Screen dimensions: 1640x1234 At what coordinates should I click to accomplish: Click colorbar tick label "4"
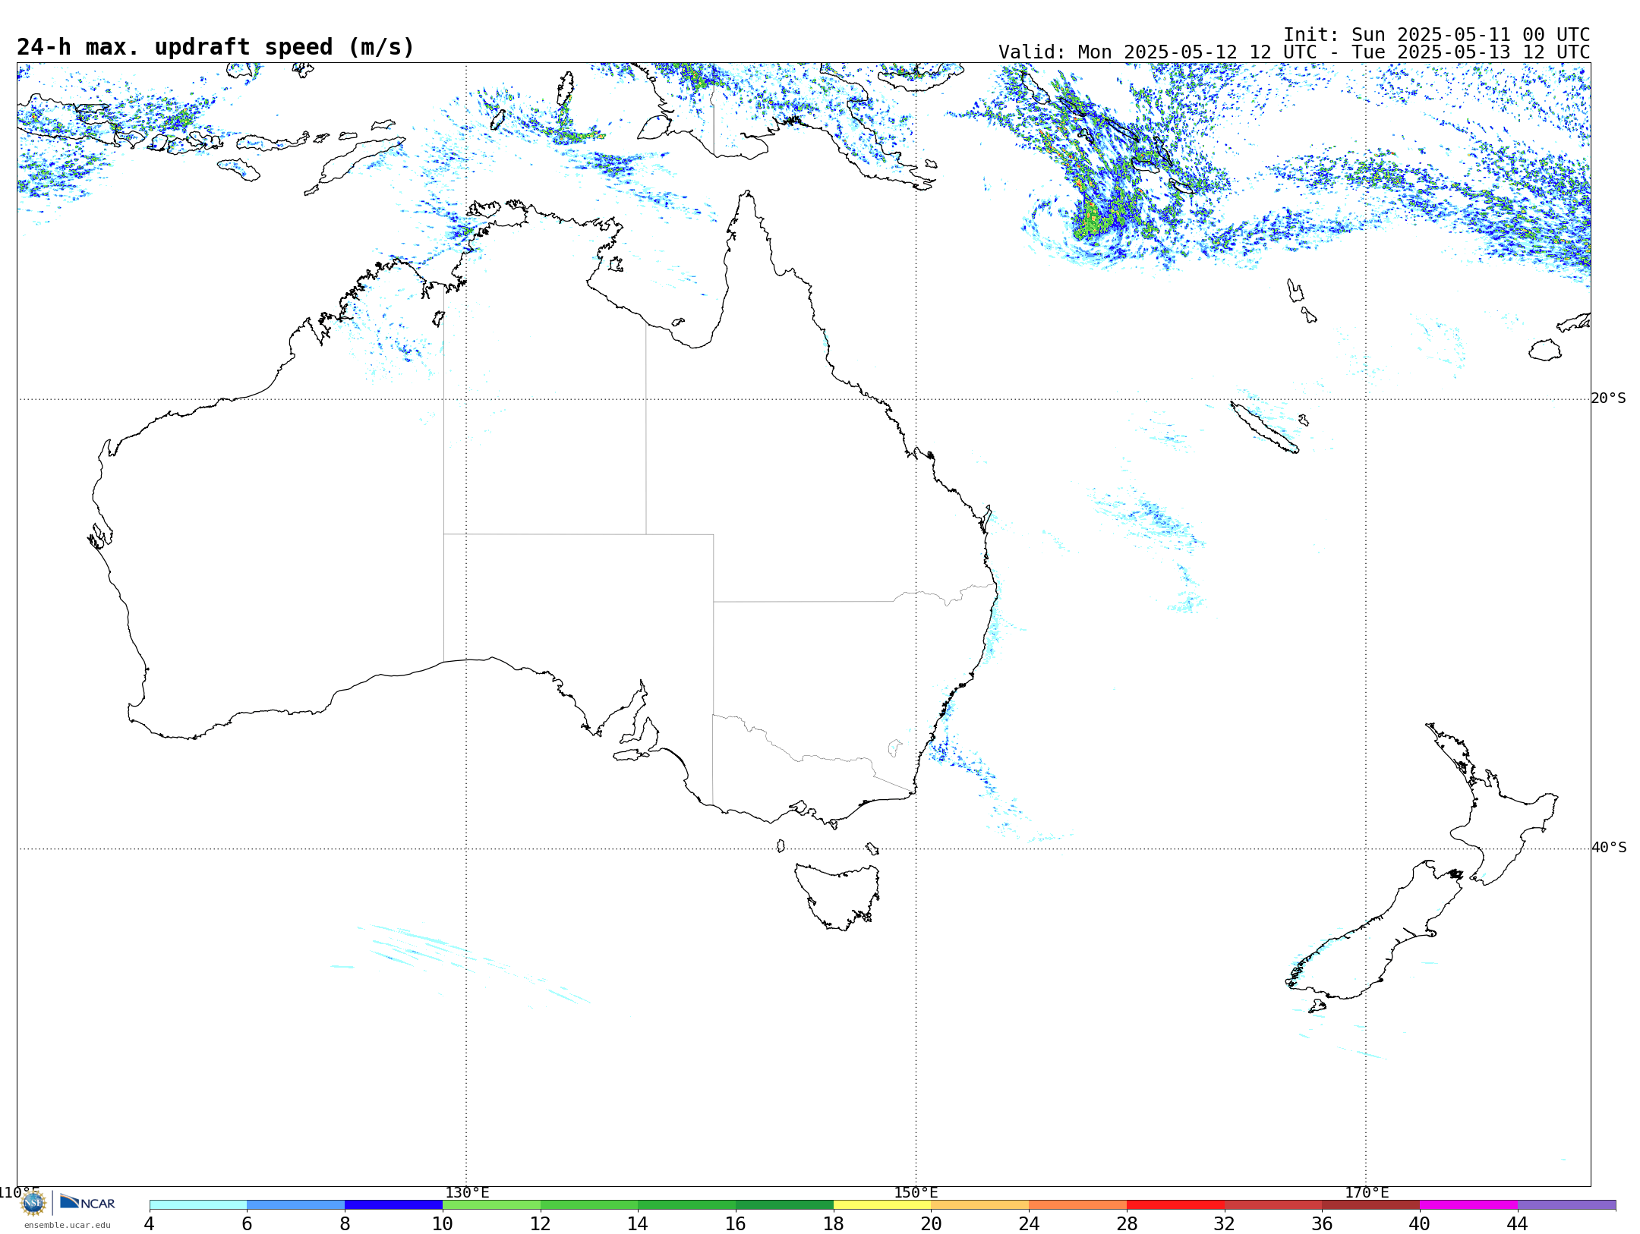pyautogui.click(x=150, y=1224)
